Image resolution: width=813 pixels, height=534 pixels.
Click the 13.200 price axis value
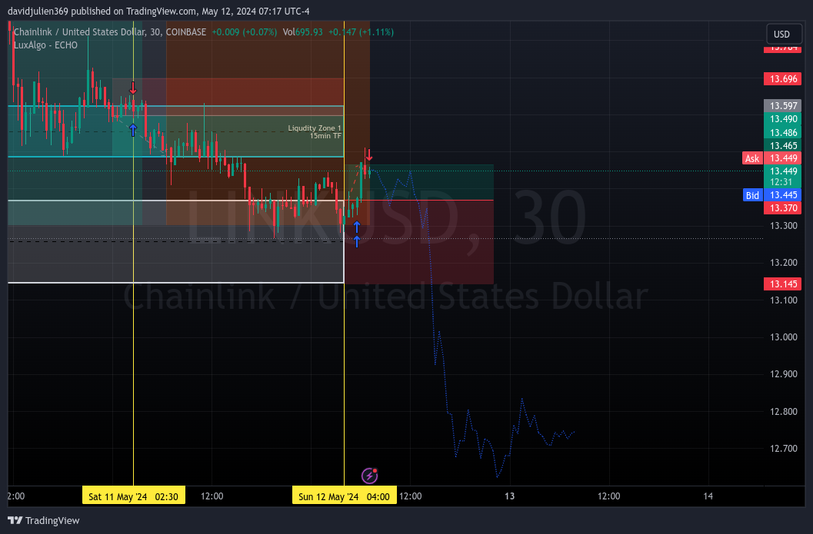(784, 263)
